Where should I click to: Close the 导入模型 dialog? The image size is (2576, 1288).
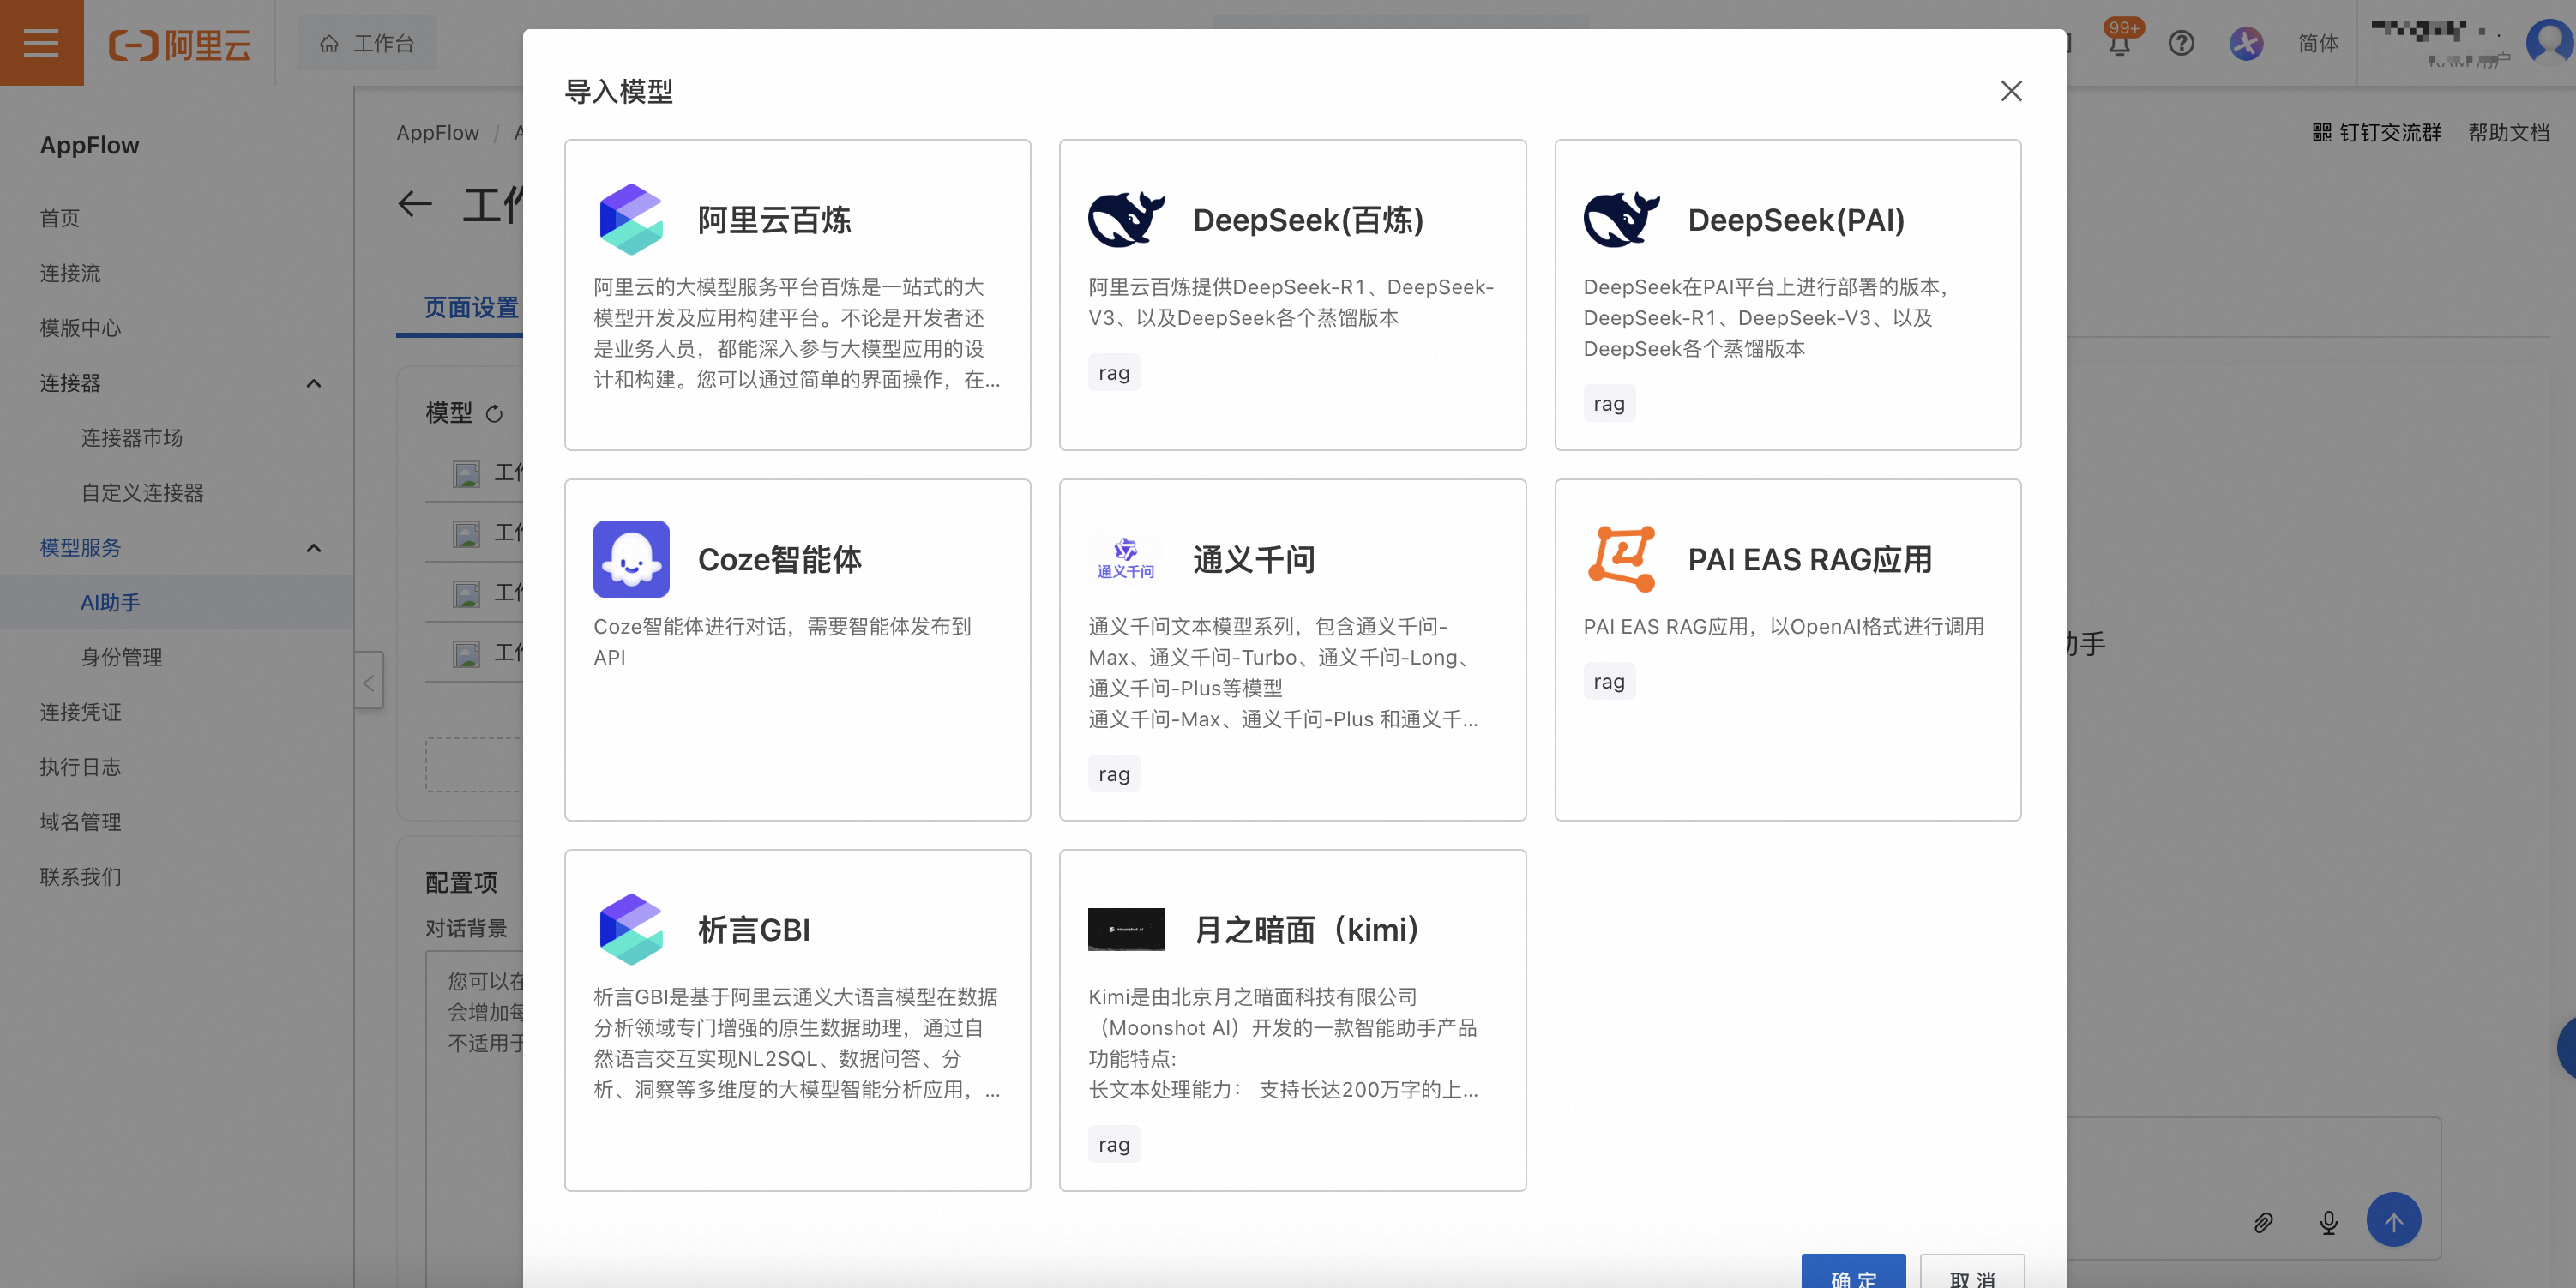[x=2011, y=91]
